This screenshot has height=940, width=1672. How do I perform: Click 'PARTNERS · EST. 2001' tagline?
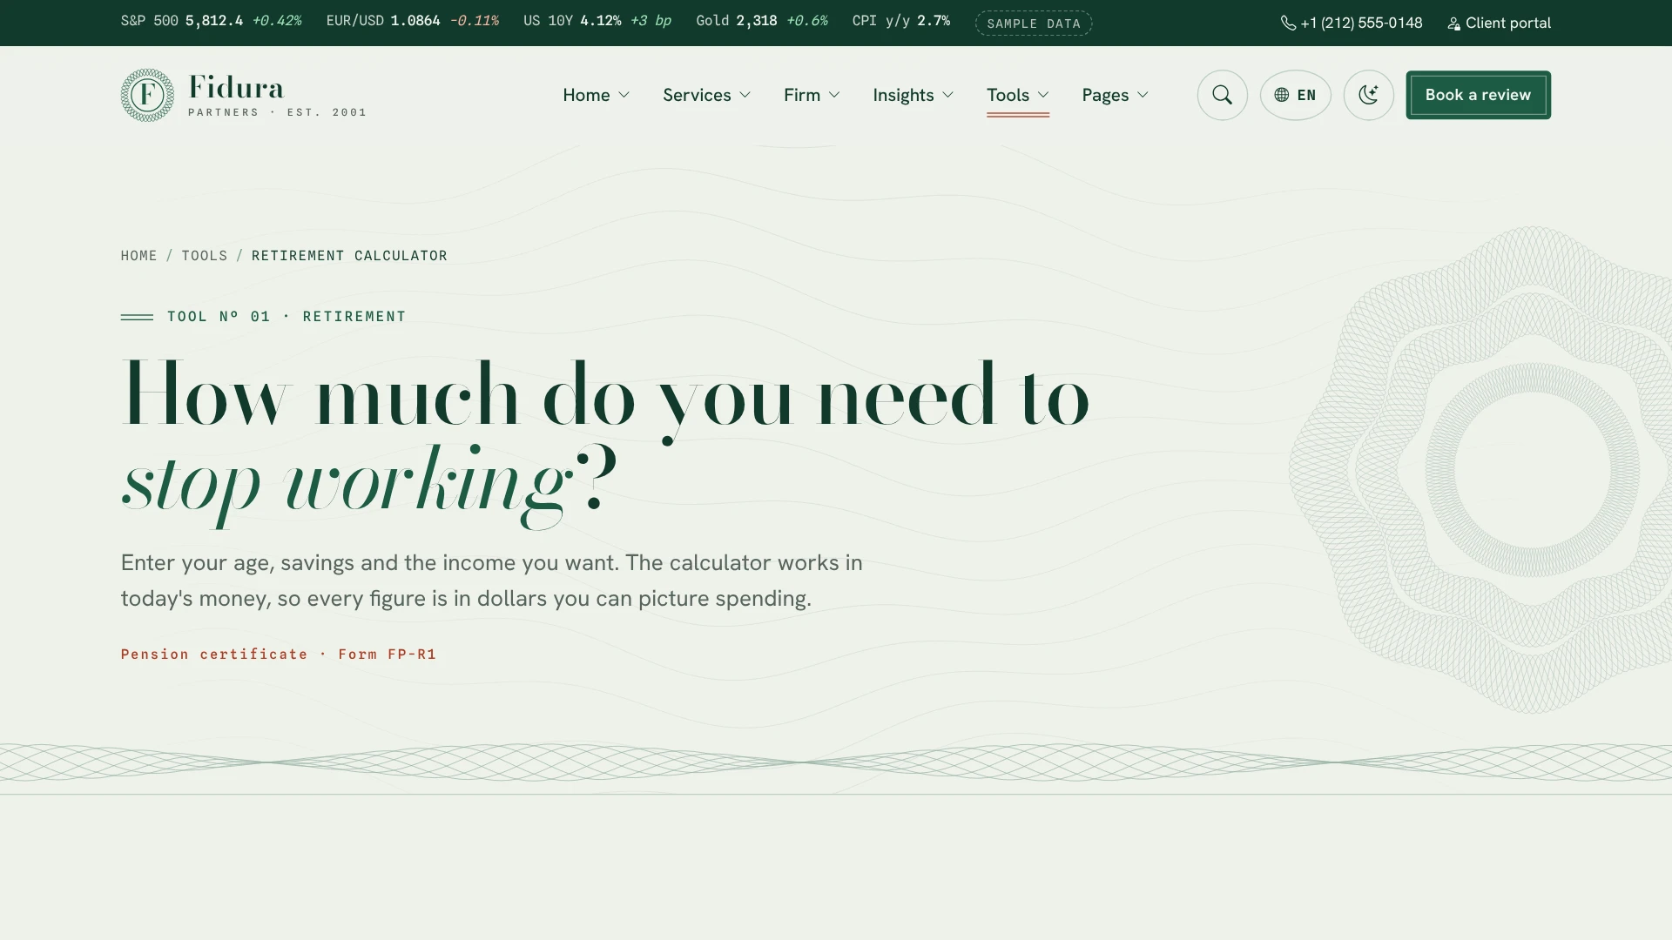[x=277, y=112]
